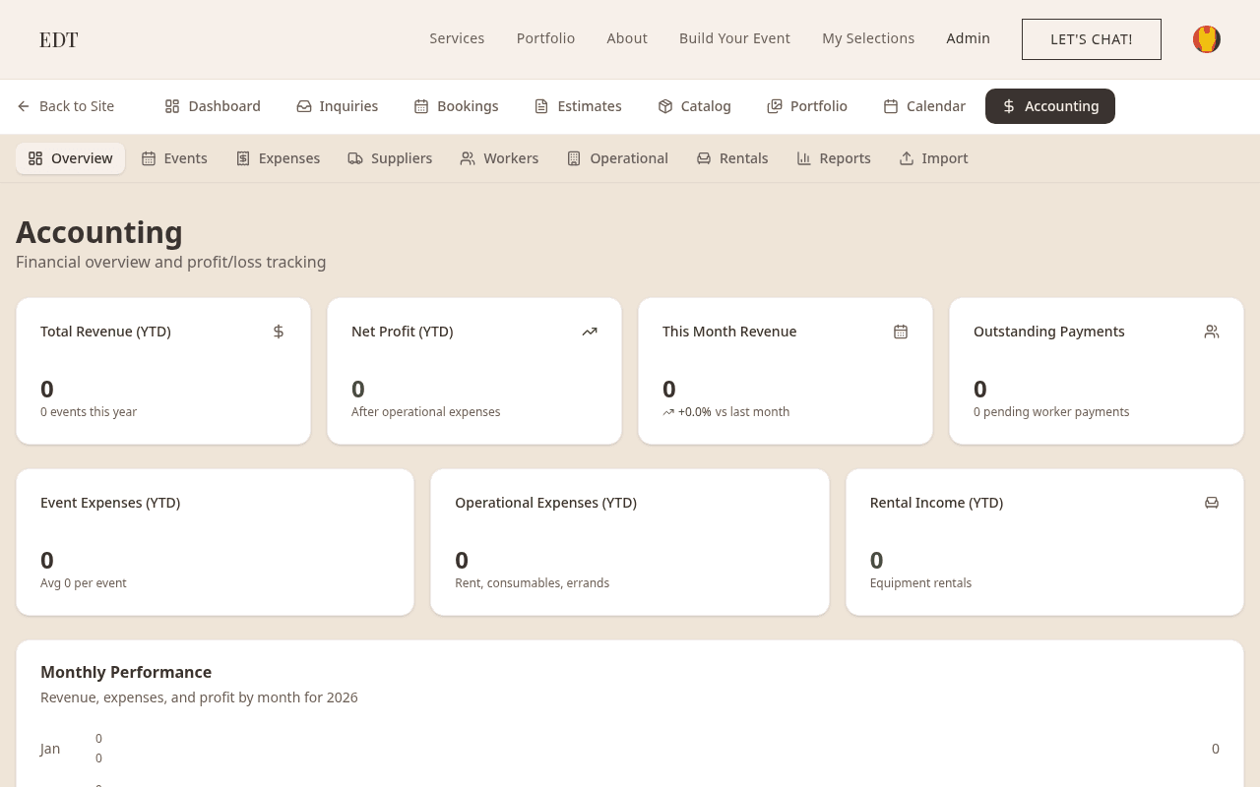Screen dimensions: 1260x787
Task: Open Build Your Event link
Action: [x=734, y=38]
